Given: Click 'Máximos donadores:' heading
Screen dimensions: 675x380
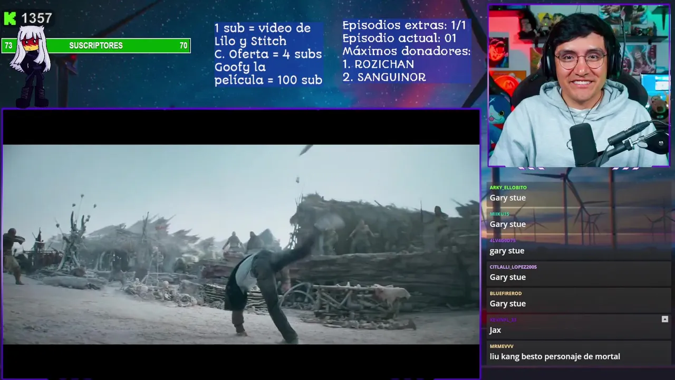Looking at the screenshot, I should coord(406,51).
